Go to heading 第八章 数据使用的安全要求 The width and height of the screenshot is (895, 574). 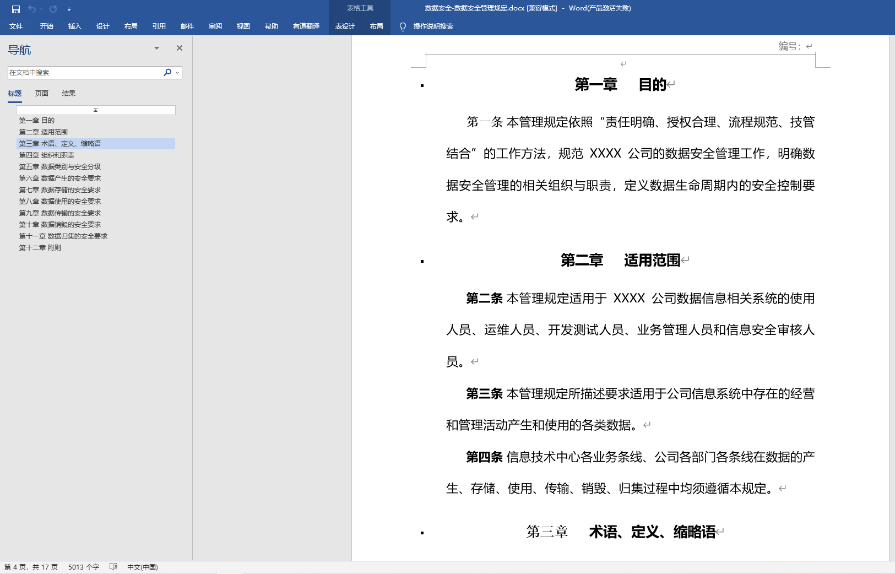pos(96,202)
